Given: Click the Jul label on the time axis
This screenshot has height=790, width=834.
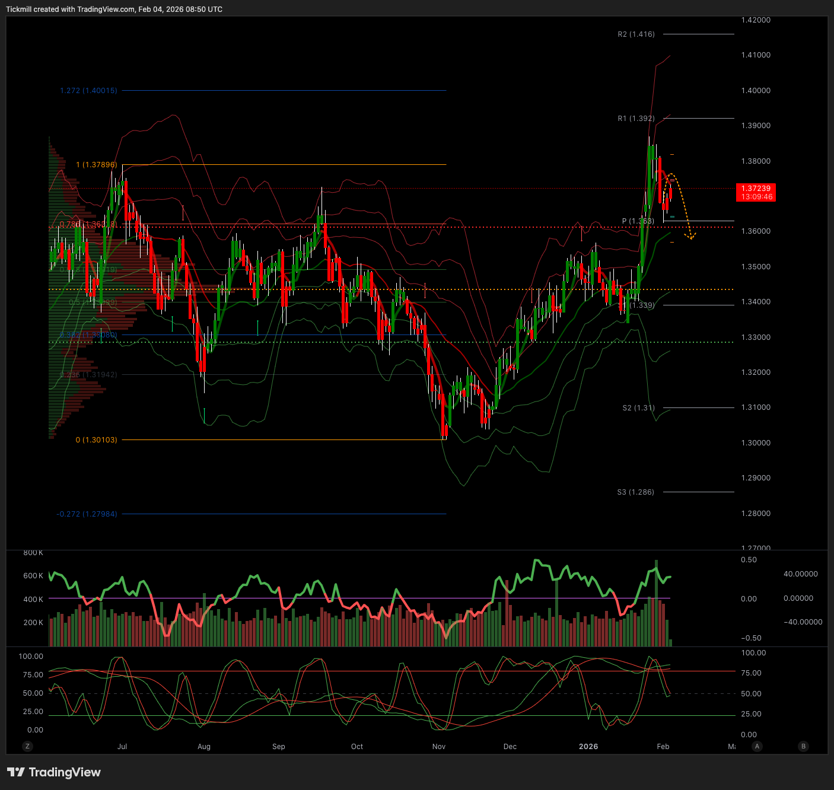Looking at the screenshot, I should (x=122, y=747).
